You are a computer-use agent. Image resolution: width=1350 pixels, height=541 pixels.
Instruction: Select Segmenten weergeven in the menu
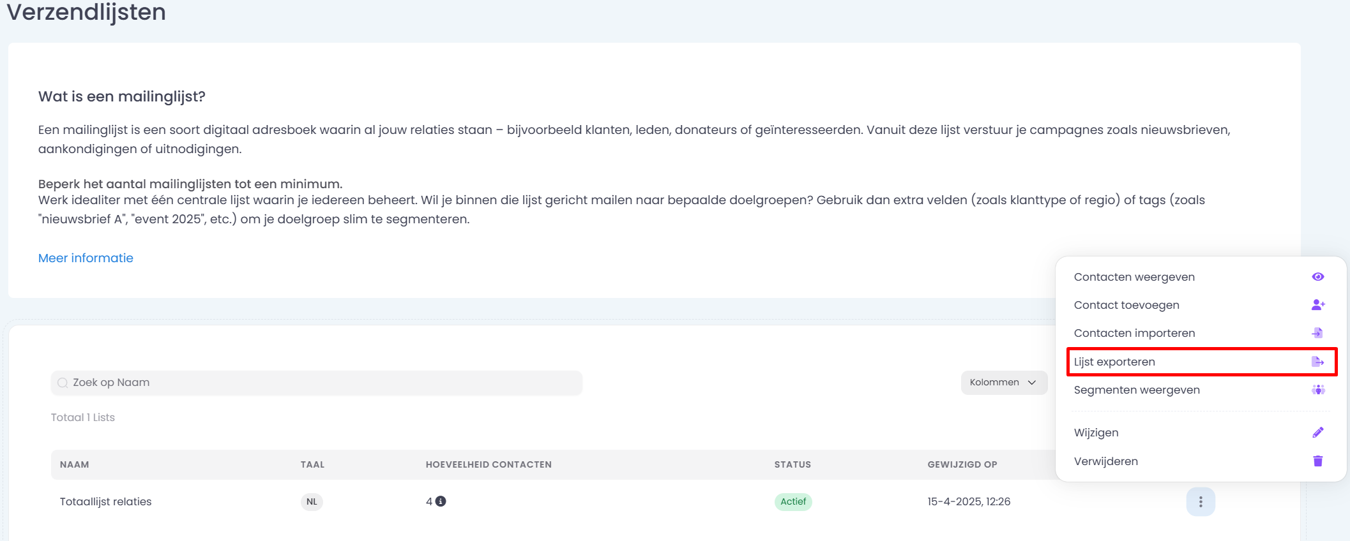[1137, 390]
